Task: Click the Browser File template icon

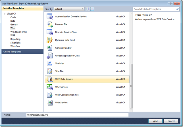Action: (50, 24)
